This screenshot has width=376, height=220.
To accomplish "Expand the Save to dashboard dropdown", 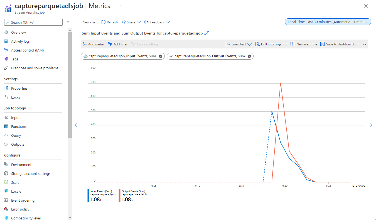I will [x=339, y=44].
